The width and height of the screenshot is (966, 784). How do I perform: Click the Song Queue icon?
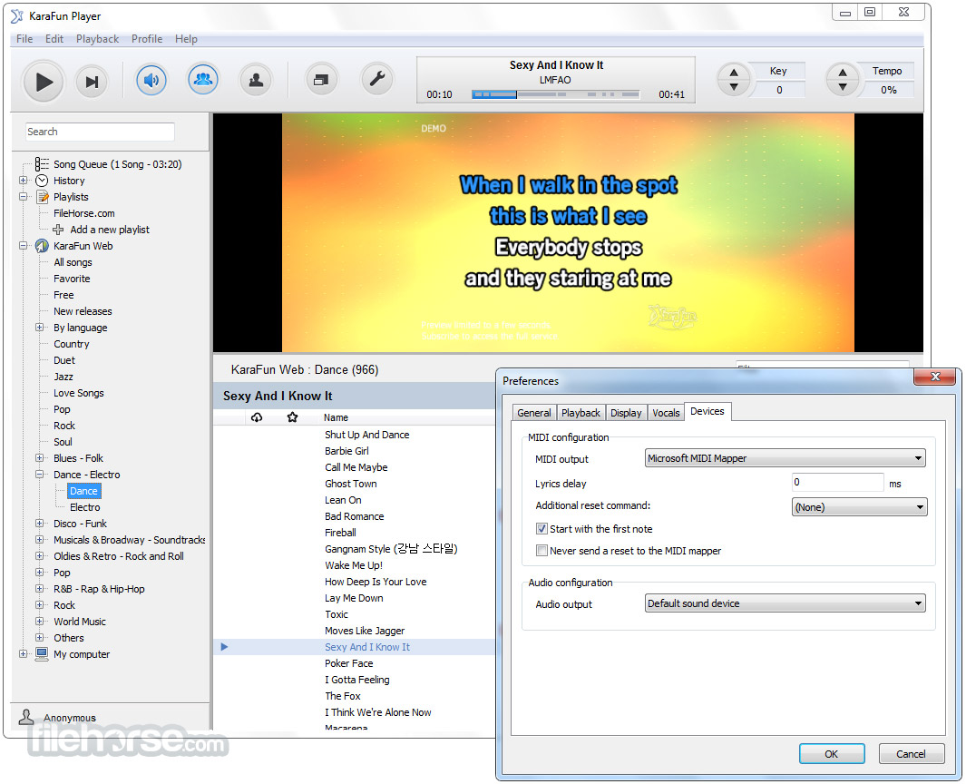pyautogui.click(x=42, y=164)
